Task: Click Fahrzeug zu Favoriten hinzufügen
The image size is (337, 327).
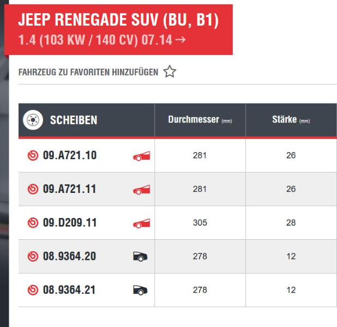Action: coord(88,72)
